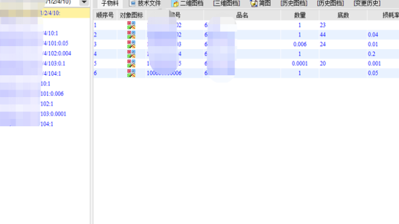Click sequence number 1 cell
Screen dimensions: 399x224
click(x=105, y=25)
